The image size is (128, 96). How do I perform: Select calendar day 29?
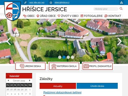(x=18, y=89)
